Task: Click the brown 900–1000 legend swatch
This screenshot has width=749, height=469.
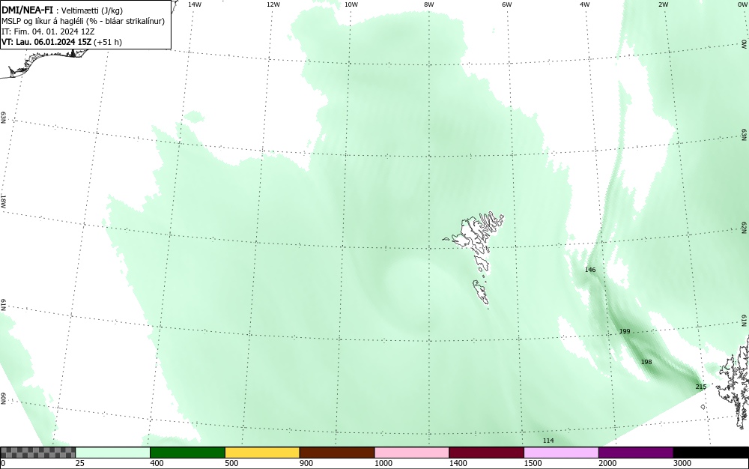Action: 337,453
